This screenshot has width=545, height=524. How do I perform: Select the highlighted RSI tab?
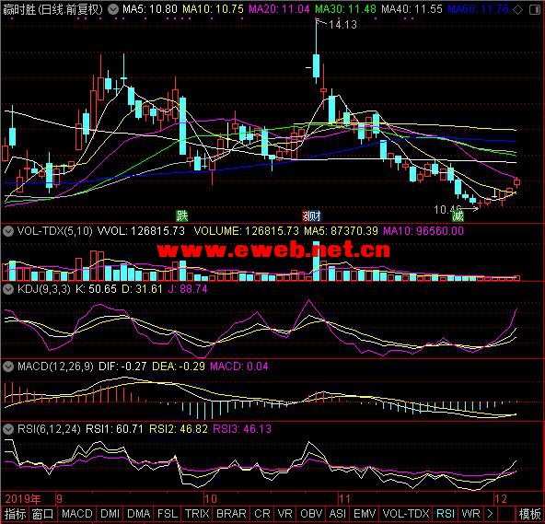pos(446,514)
